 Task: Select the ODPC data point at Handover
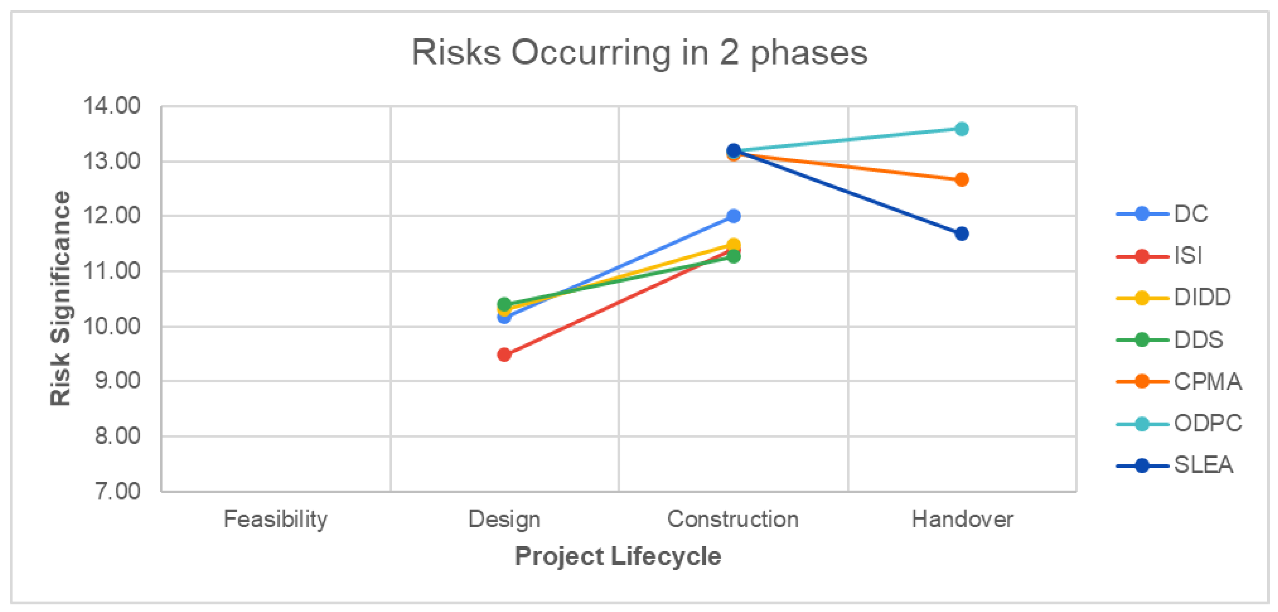(961, 129)
